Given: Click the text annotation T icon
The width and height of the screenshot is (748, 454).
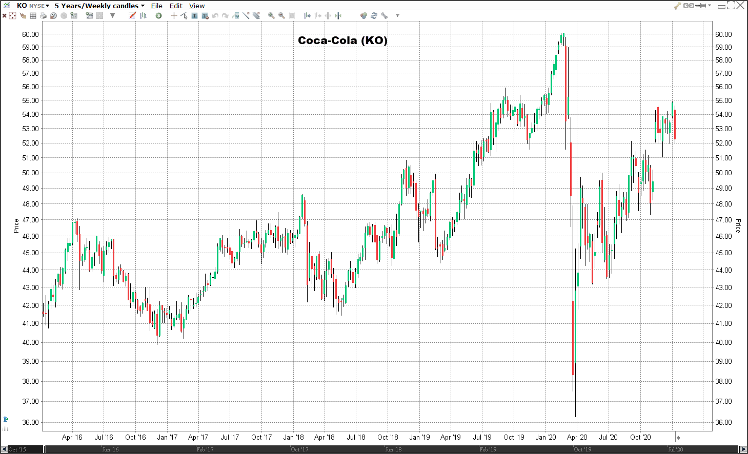Looking at the screenshot, I should tap(194, 15).
